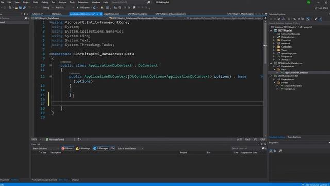Click the search magnifier in the title bar

tap(148, 2)
